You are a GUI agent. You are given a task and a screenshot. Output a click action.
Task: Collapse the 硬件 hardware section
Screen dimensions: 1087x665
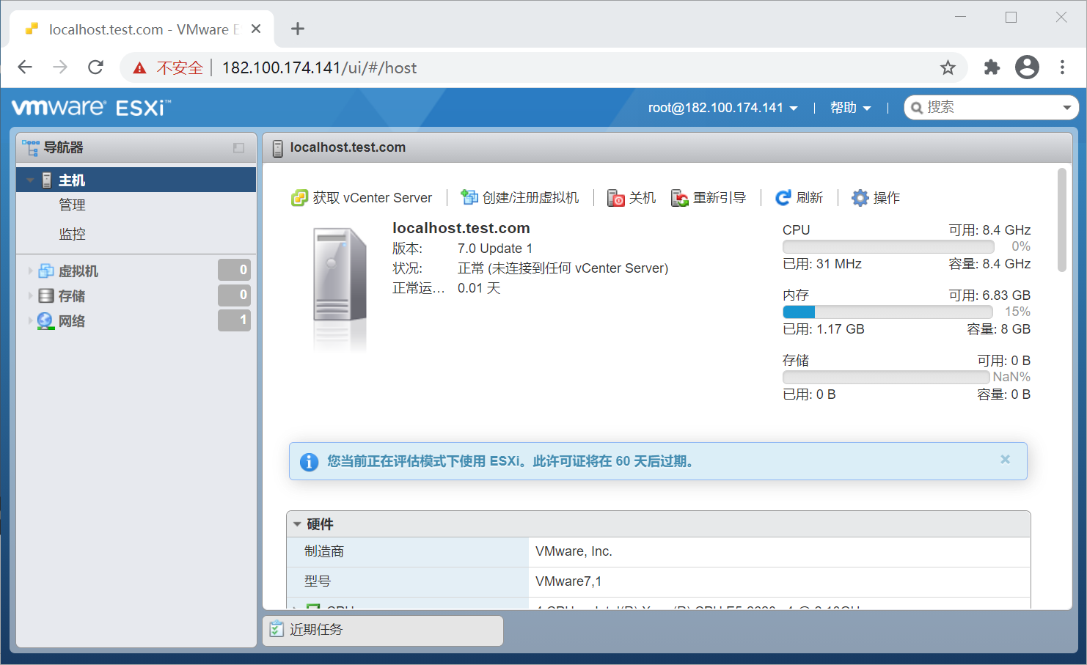(x=297, y=524)
